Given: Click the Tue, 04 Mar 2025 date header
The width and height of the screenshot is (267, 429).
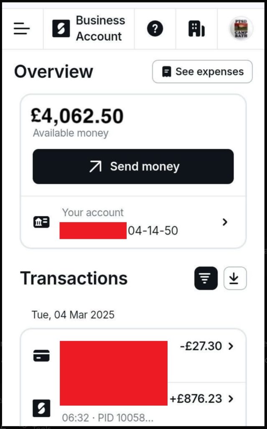Looking at the screenshot, I should [x=73, y=315].
